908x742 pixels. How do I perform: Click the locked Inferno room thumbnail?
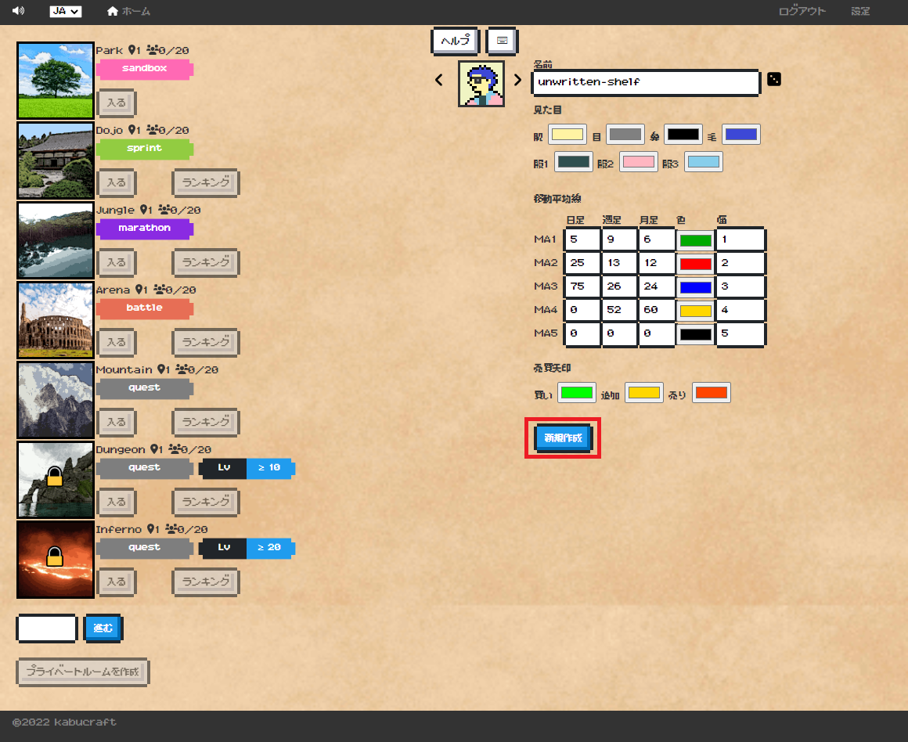coord(56,560)
